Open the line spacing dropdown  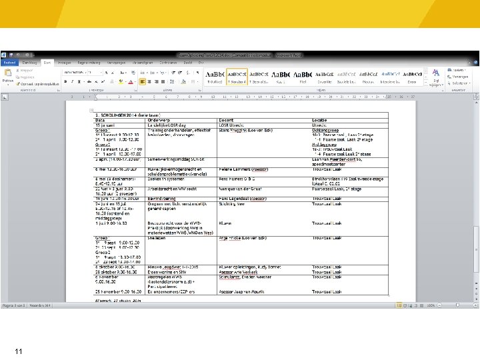[x=173, y=82]
